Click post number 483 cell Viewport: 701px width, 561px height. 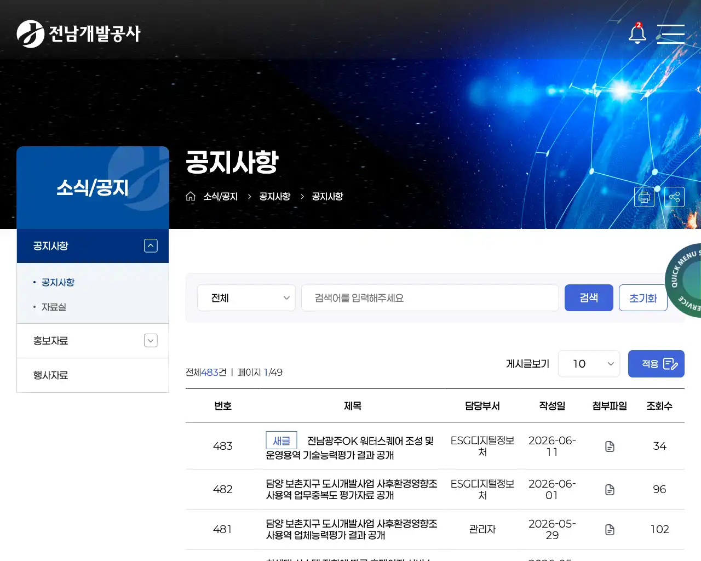(223, 446)
